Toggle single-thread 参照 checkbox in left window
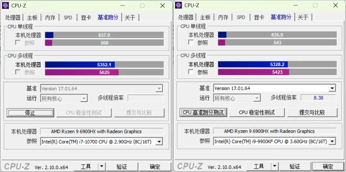Screen dimensions: 346x172 (18, 43)
